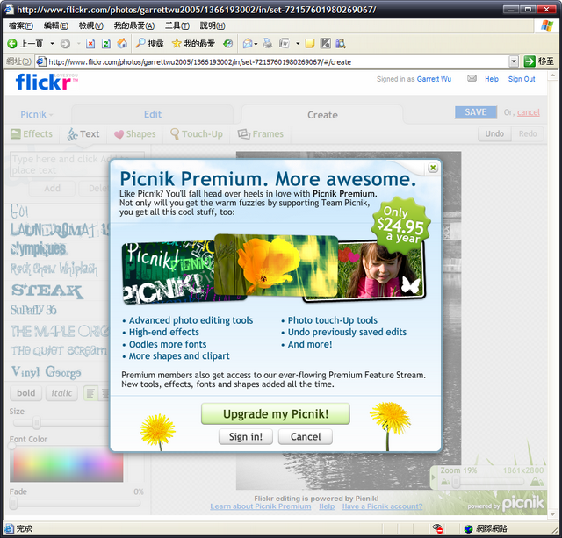Viewport: 562px width, 538px height.
Task: Click the picnik logo at bottom right
Action: tap(522, 503)
